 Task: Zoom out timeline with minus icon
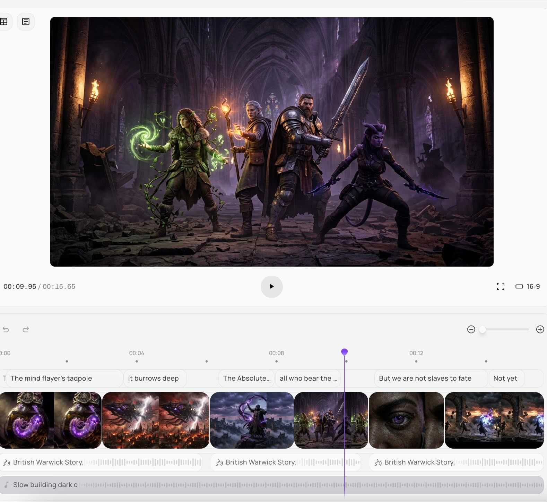pos(471,329)
